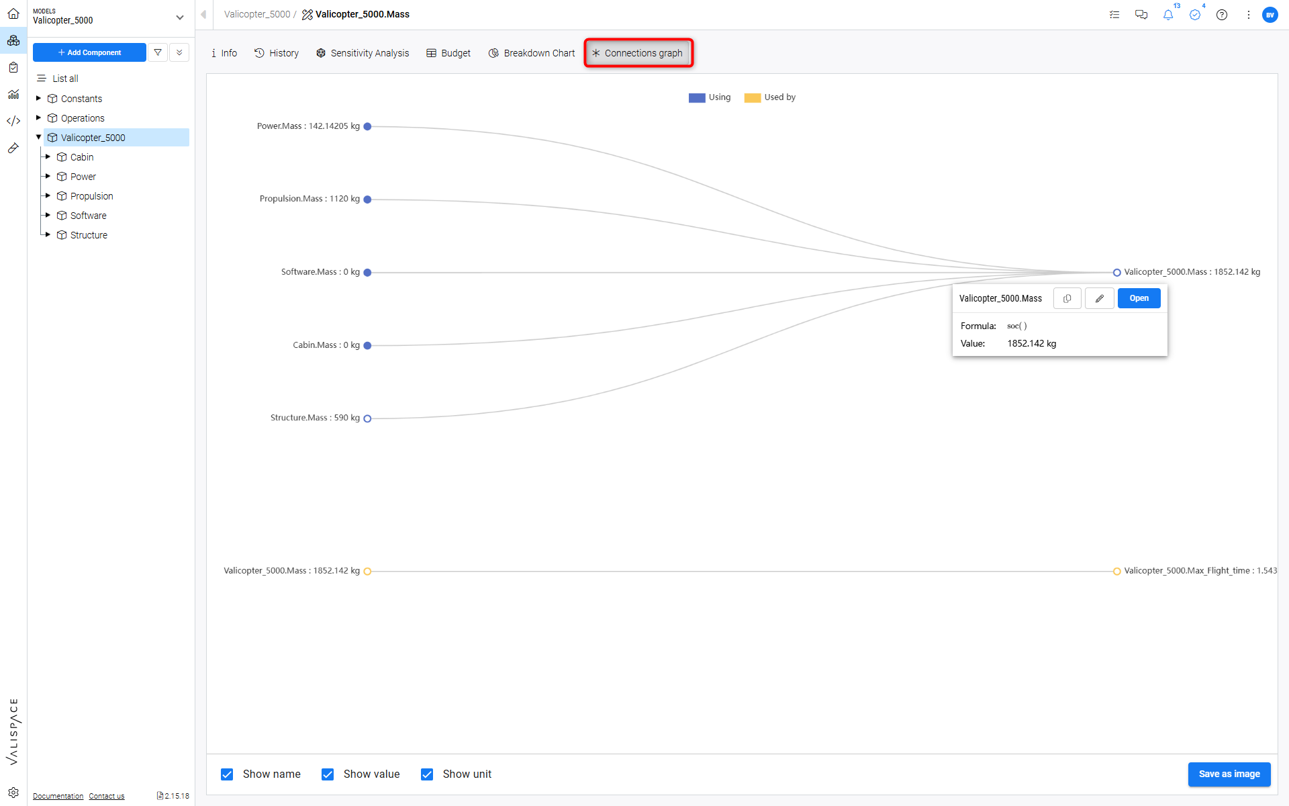Collapse the Valicopter_5000 tree node
Screen dimensions: 1289x806
pos(38,137)
